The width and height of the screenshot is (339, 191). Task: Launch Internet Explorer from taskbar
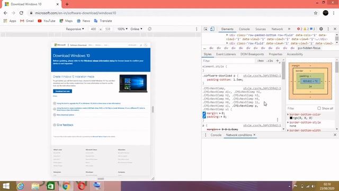[21, 186]
